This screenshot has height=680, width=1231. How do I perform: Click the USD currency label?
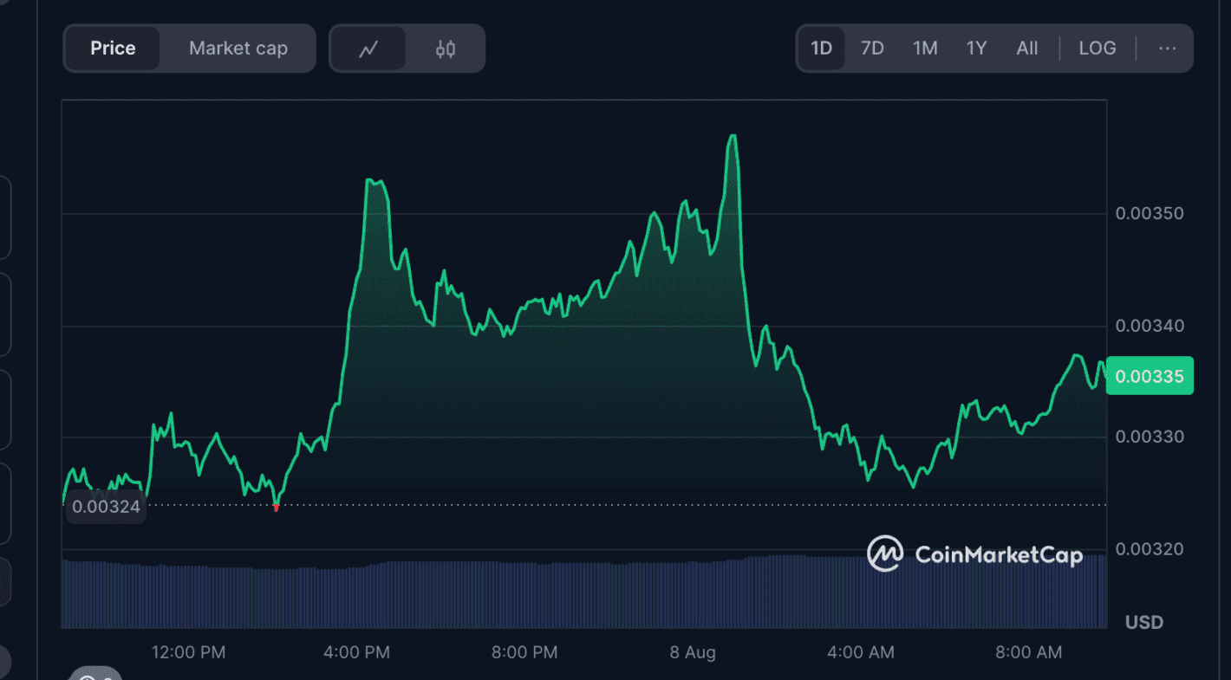click(1143, 622)
